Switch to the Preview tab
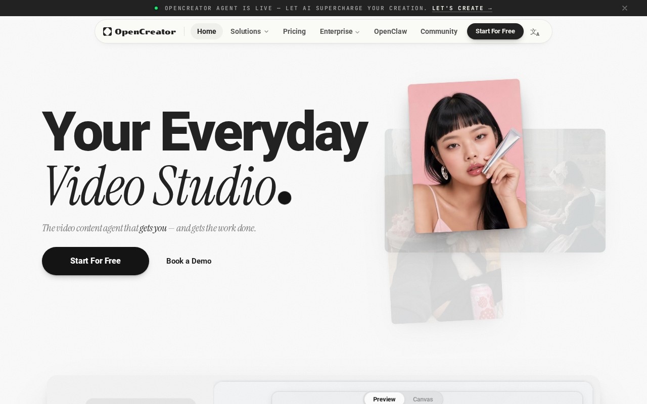This screenshot has height=404, width=647. coord(384,399)
